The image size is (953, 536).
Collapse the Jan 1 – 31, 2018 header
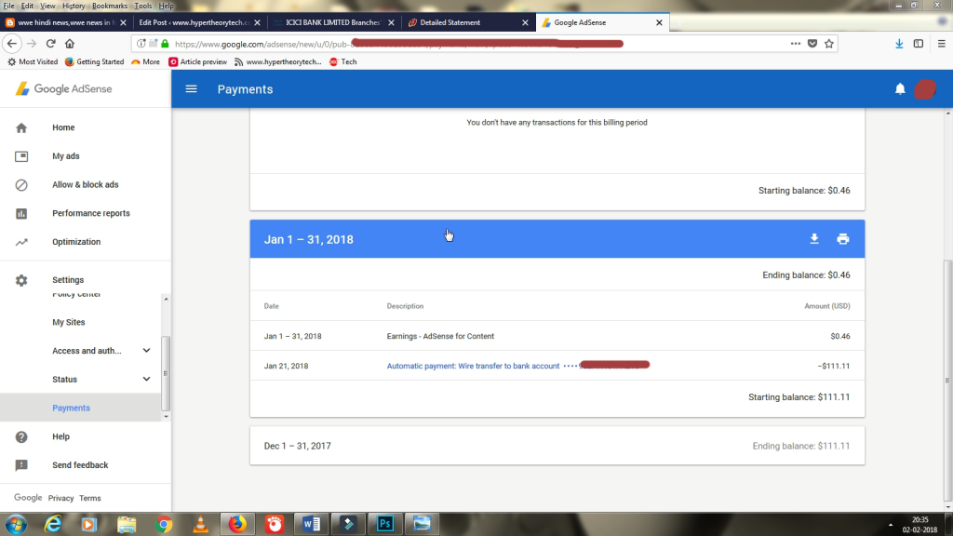point(557,239)
